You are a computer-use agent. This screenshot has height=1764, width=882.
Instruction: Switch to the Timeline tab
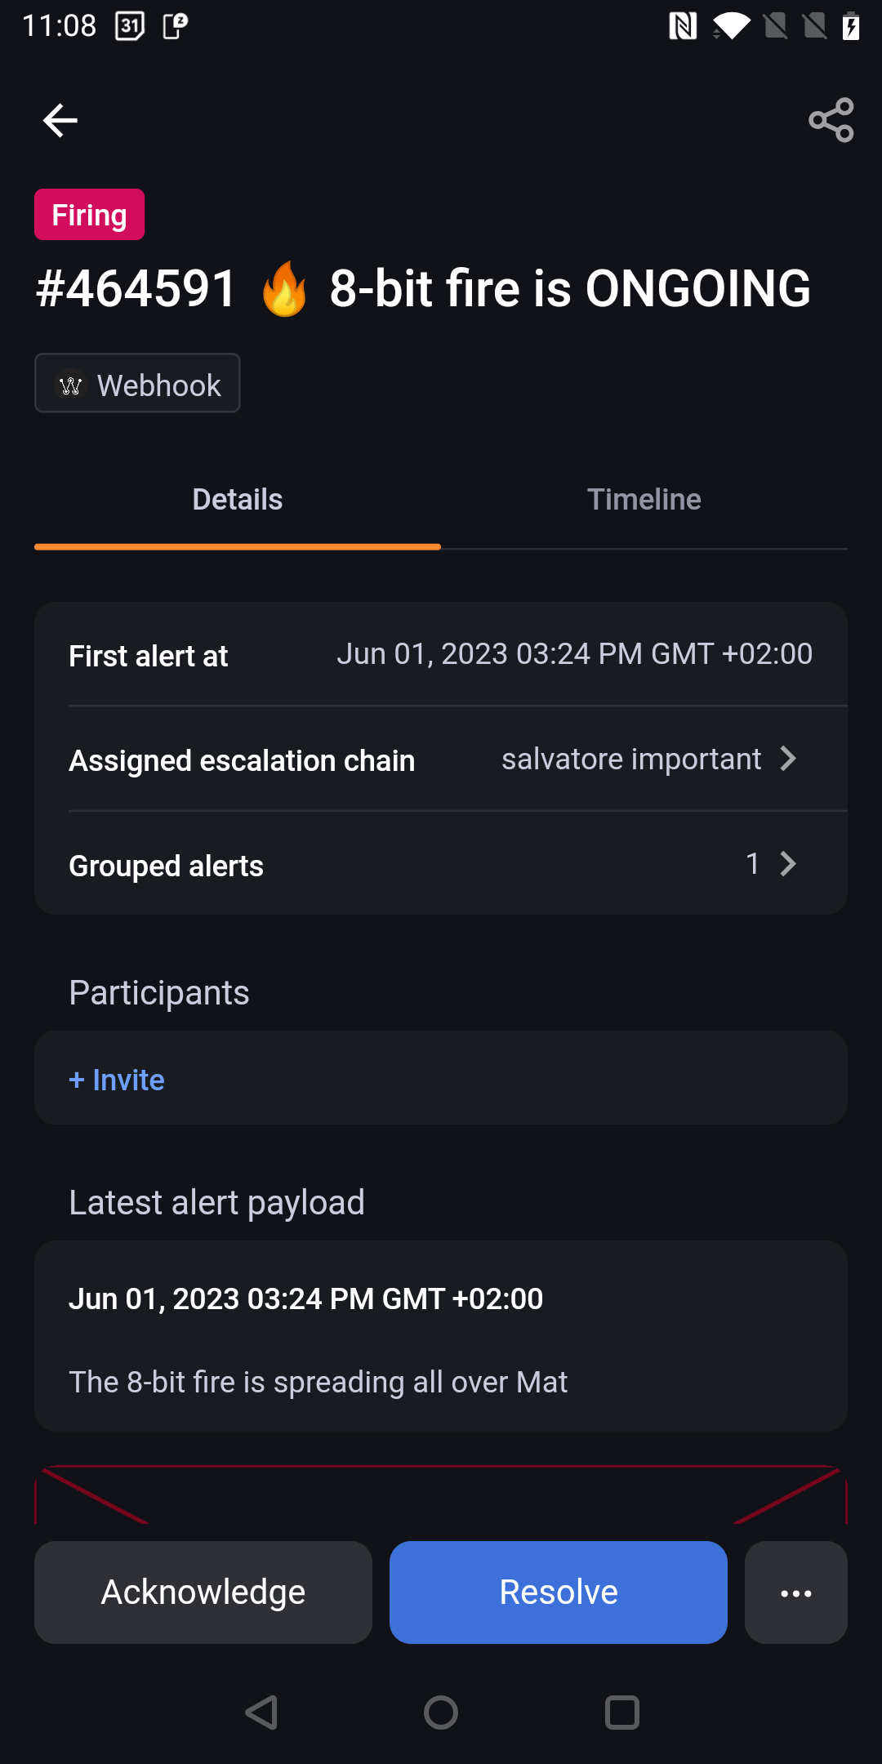[644, 500]
